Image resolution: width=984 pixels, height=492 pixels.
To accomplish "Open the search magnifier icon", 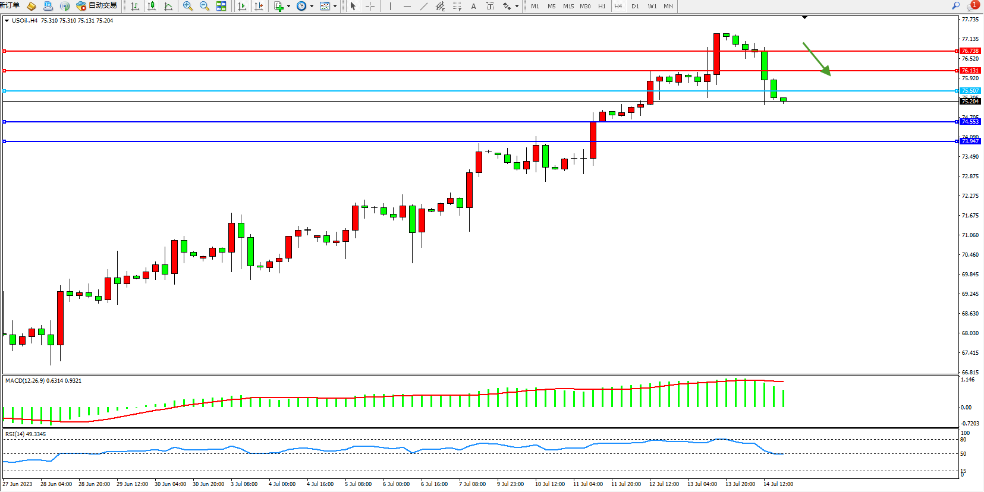I will click(955, 5).
